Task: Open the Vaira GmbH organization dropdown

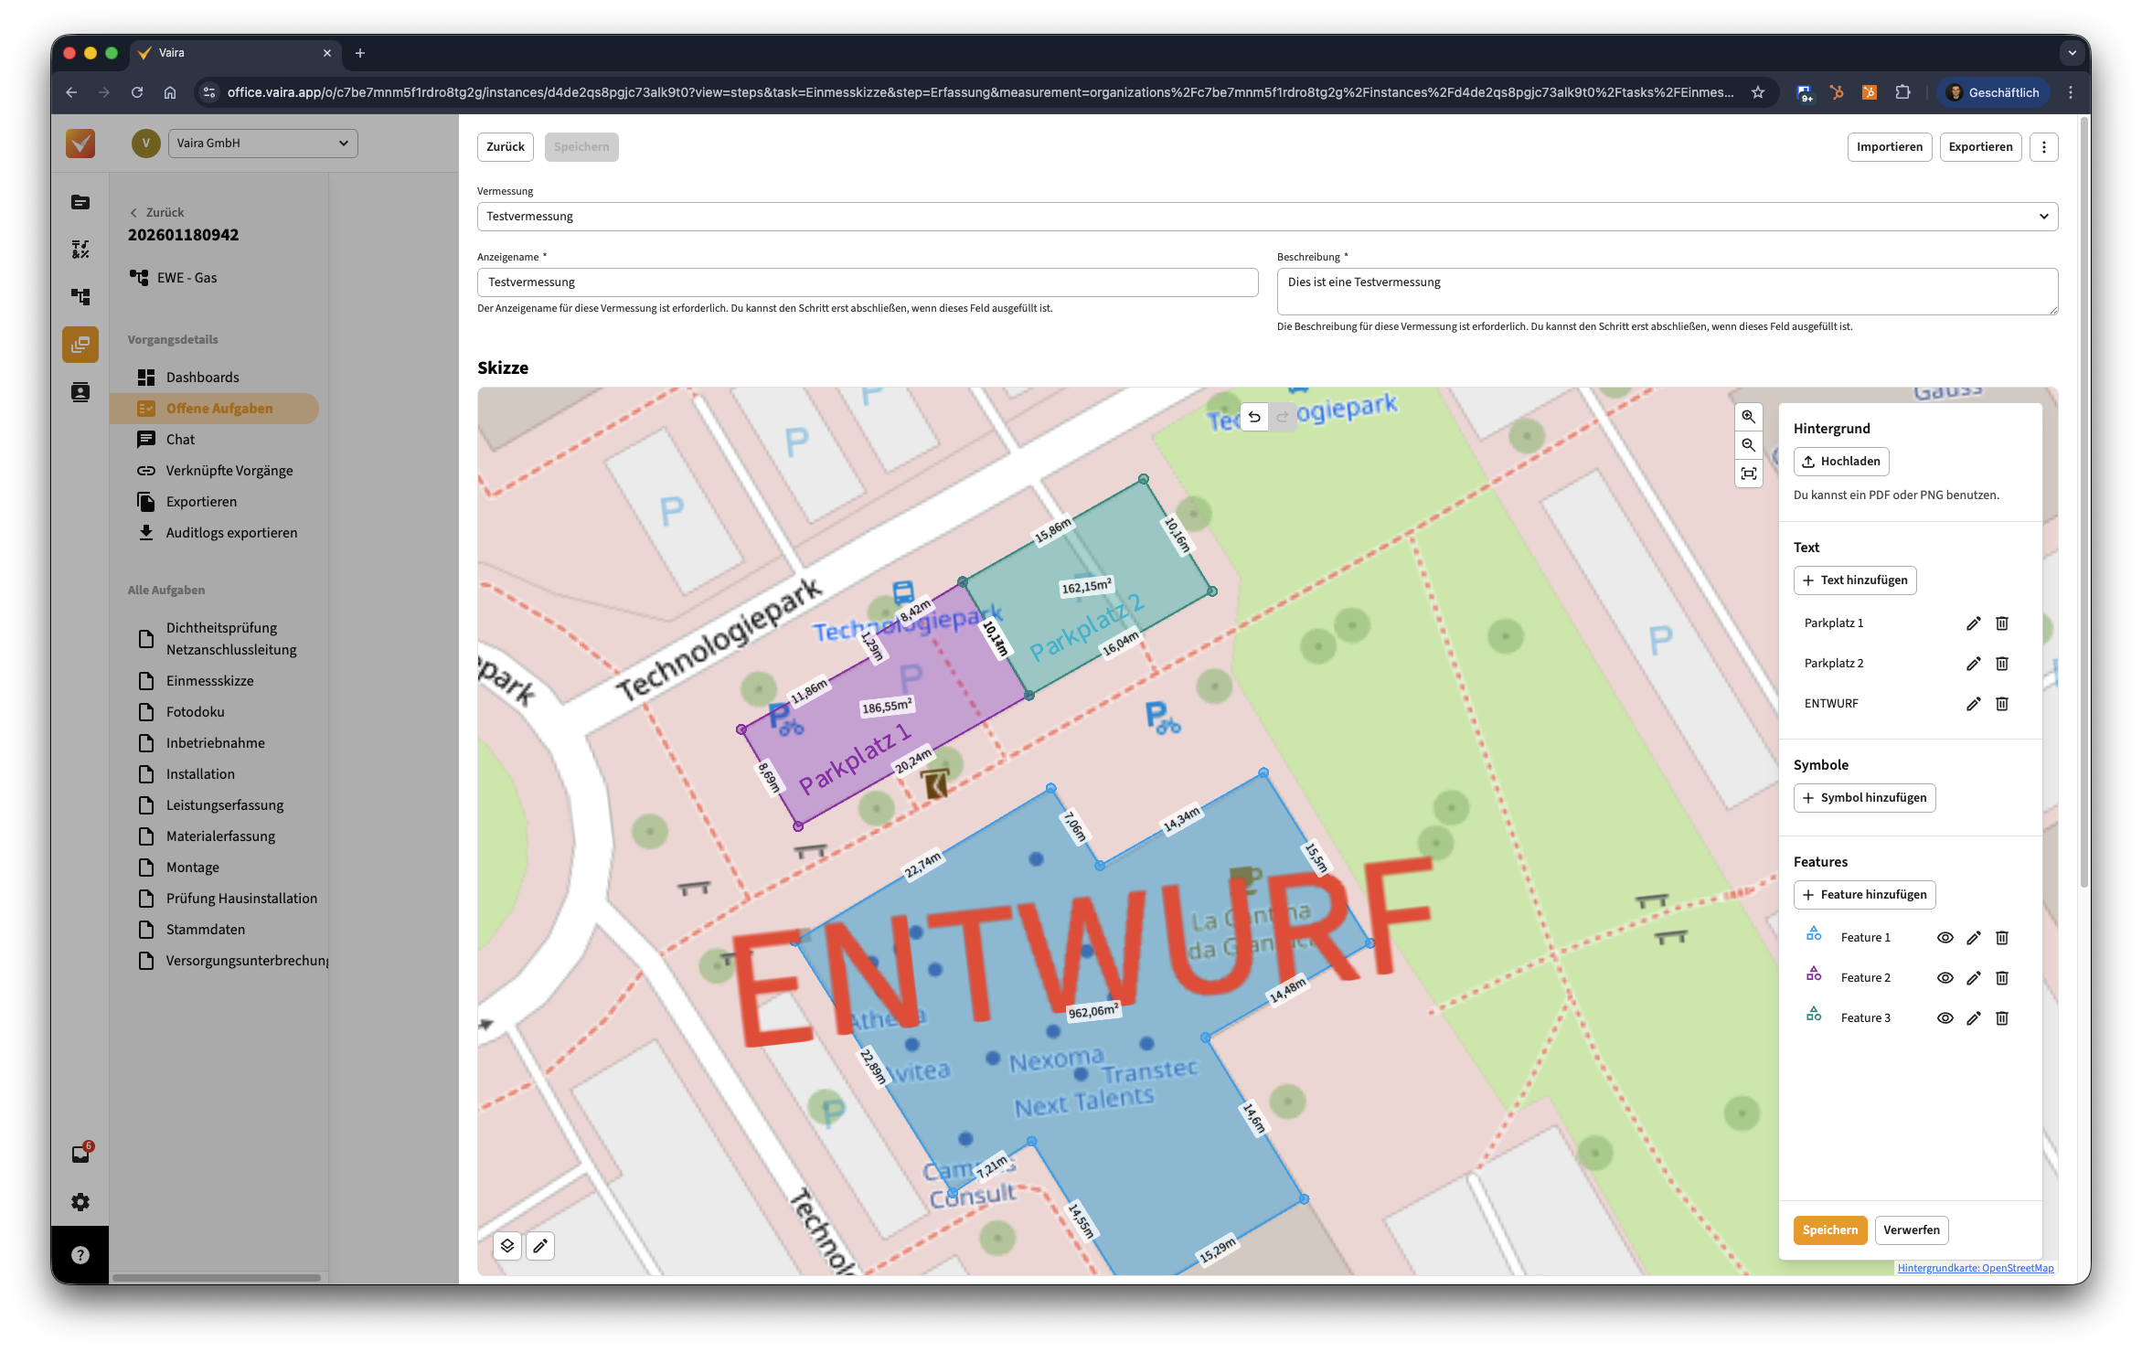Action: coord(262,144)
